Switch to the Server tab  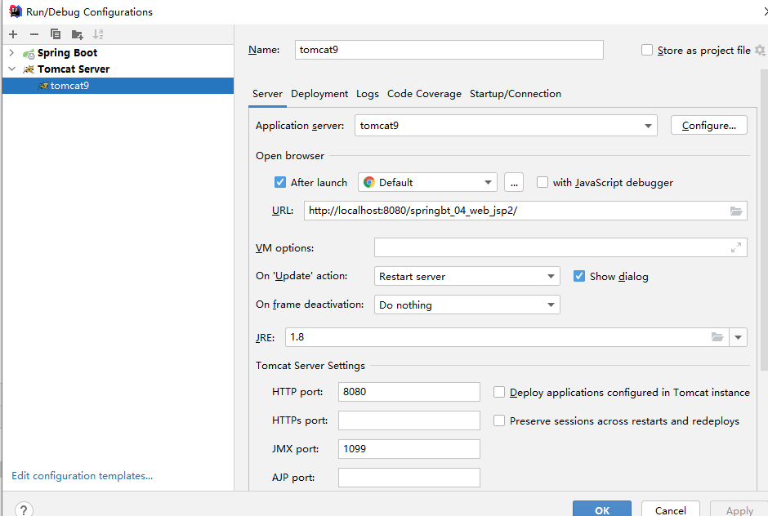pos(267,94)
